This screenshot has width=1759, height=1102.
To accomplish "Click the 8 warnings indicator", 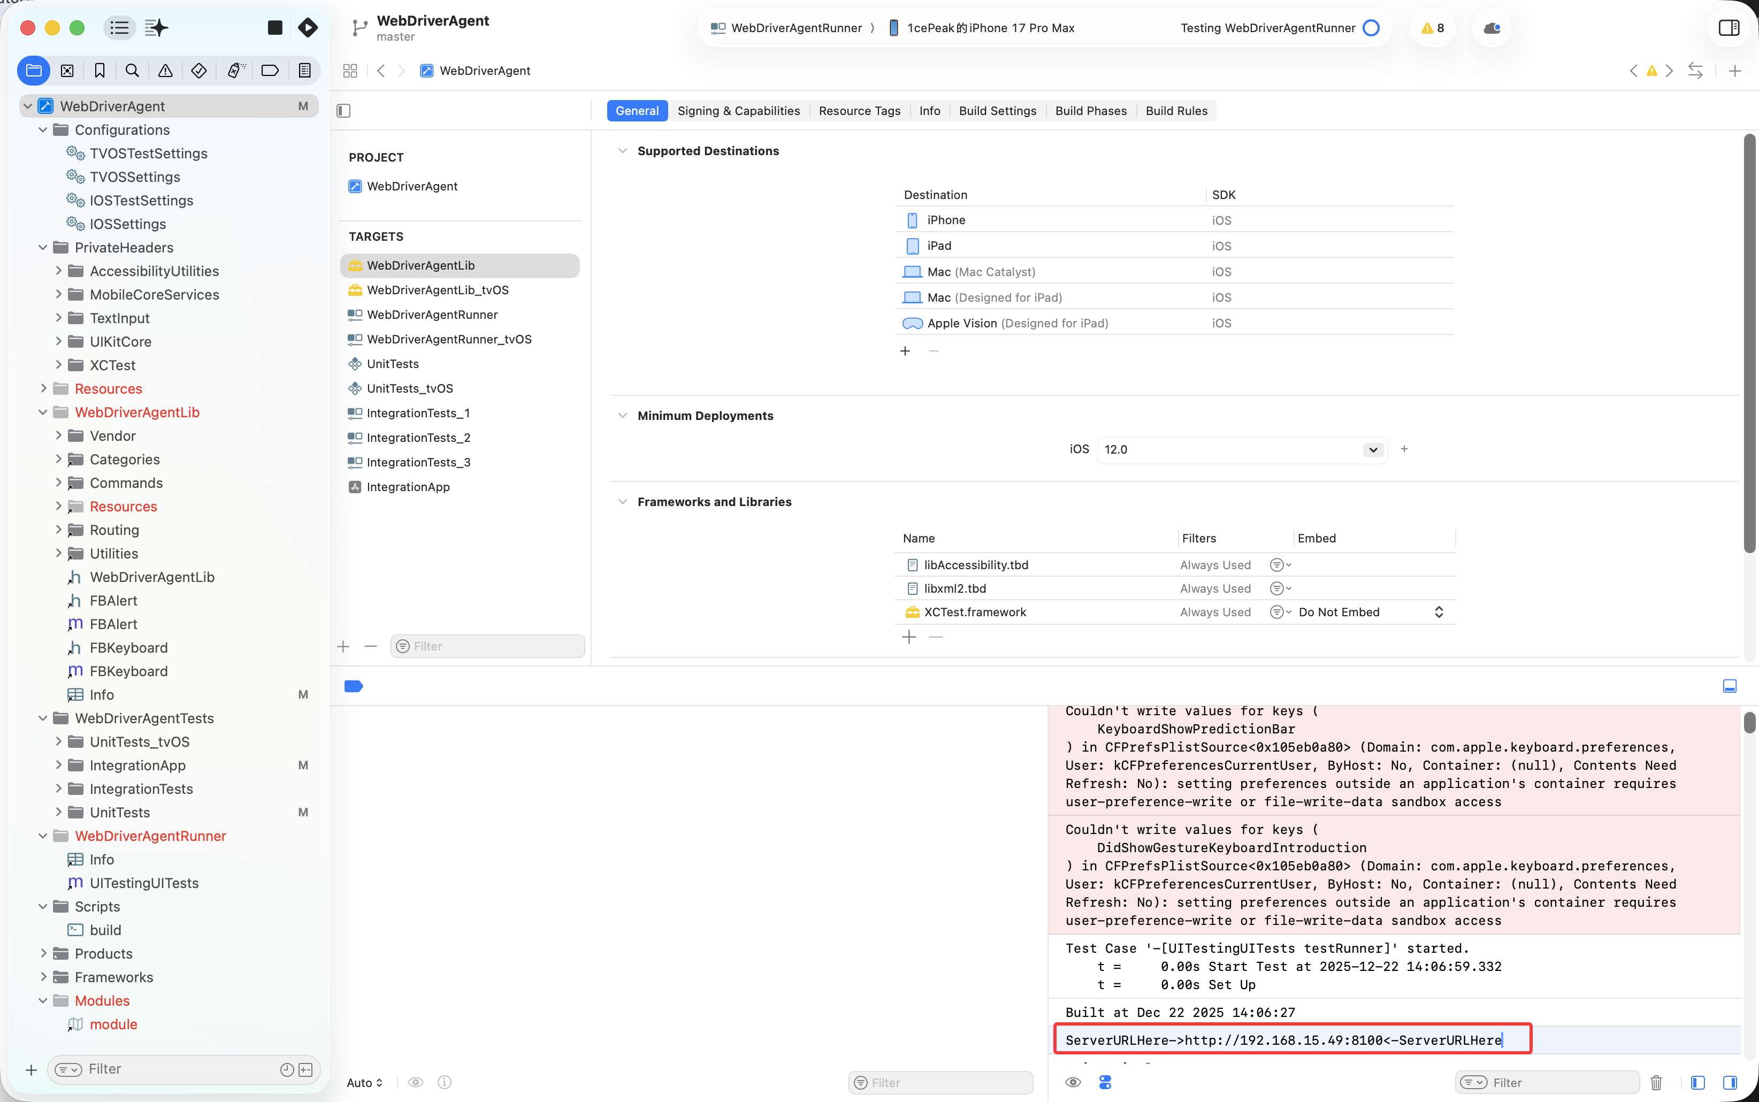I will 1432,28.
